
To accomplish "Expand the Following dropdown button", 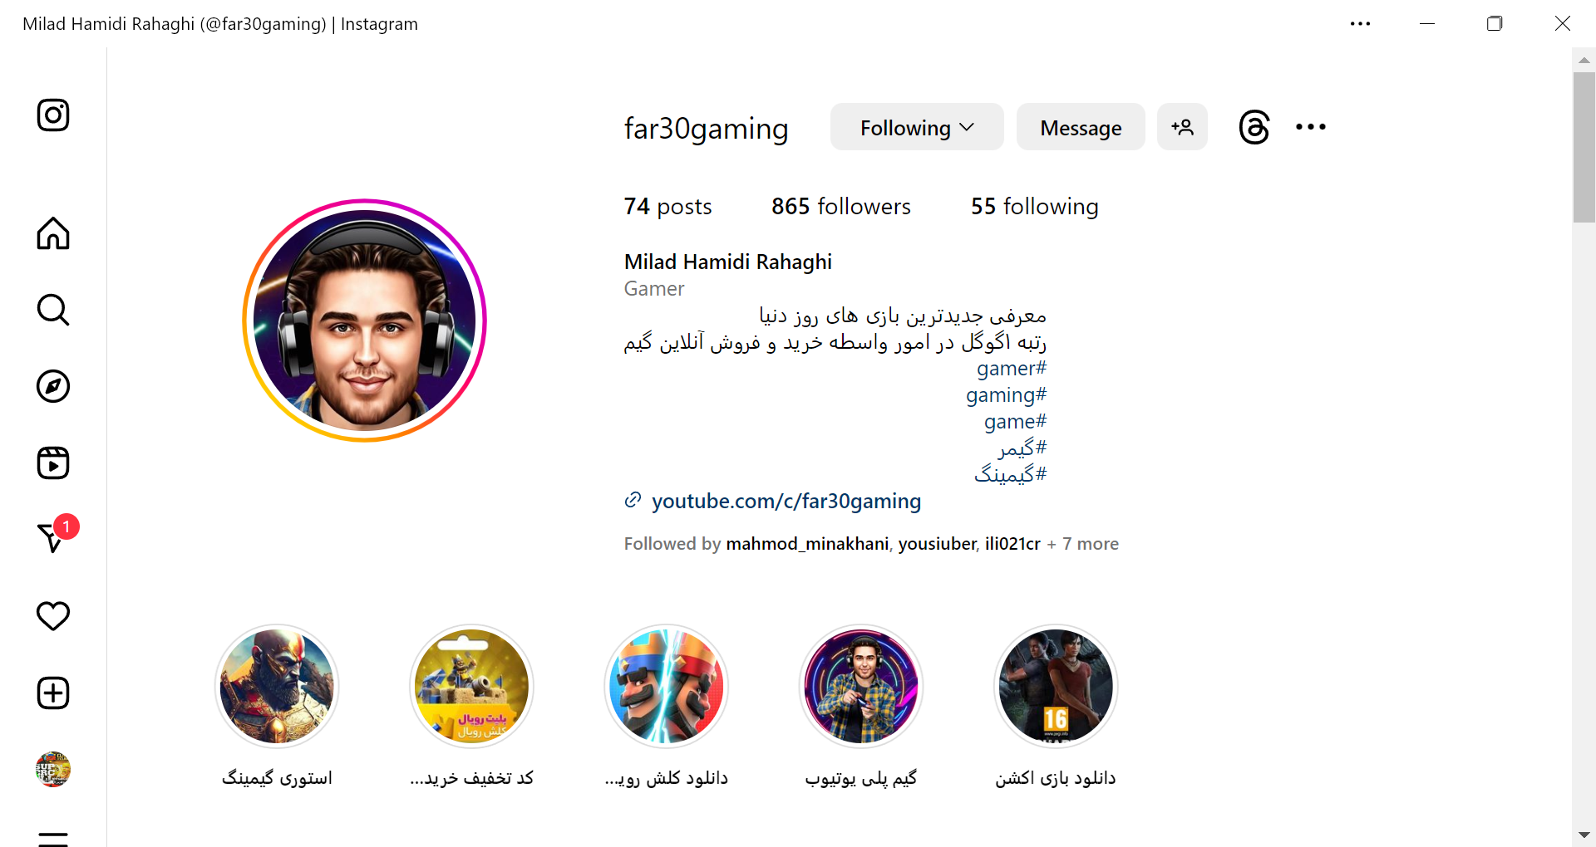I will [x=917, y=127].
